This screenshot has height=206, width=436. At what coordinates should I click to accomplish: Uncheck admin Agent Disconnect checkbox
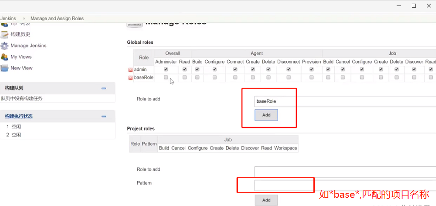coord(289,69)
